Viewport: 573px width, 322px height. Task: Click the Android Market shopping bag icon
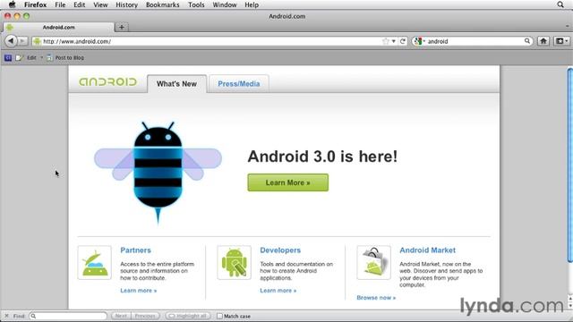point(374,262)
